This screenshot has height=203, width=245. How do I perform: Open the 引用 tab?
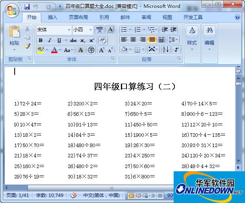[x=104, y=17]
